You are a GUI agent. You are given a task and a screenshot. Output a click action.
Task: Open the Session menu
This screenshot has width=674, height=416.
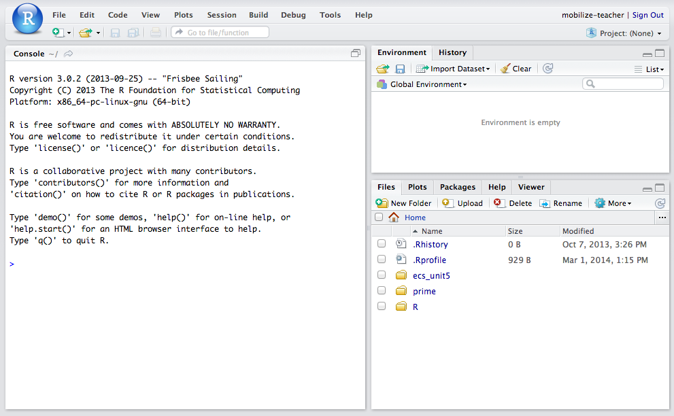tap(222, 15)
